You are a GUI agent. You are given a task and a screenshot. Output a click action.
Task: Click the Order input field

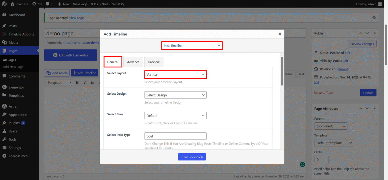tap(321, 159)
